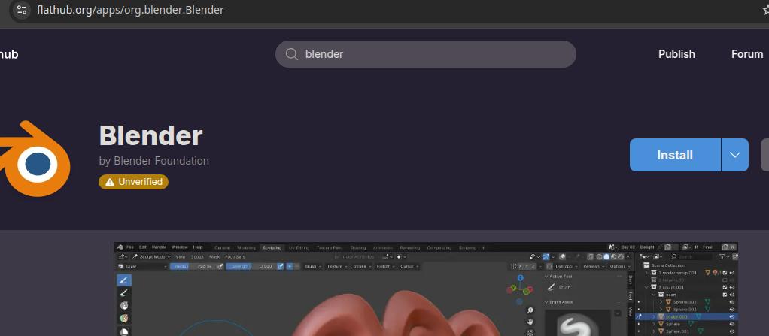
Task: Click the zoom magnifier icon in Blender viewport
Action: tap(530, 310)
